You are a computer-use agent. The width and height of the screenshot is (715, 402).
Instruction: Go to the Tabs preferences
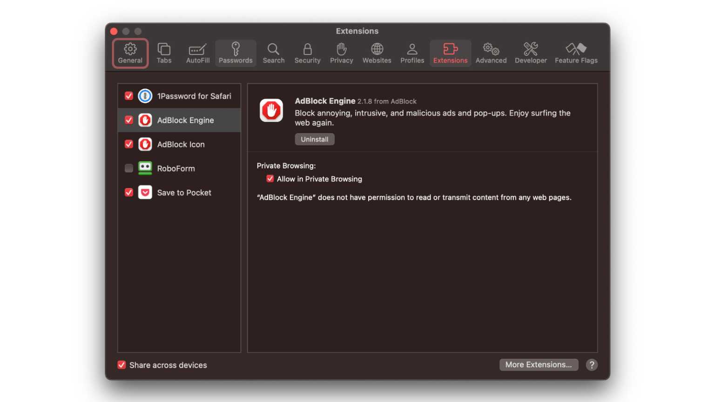163,52
